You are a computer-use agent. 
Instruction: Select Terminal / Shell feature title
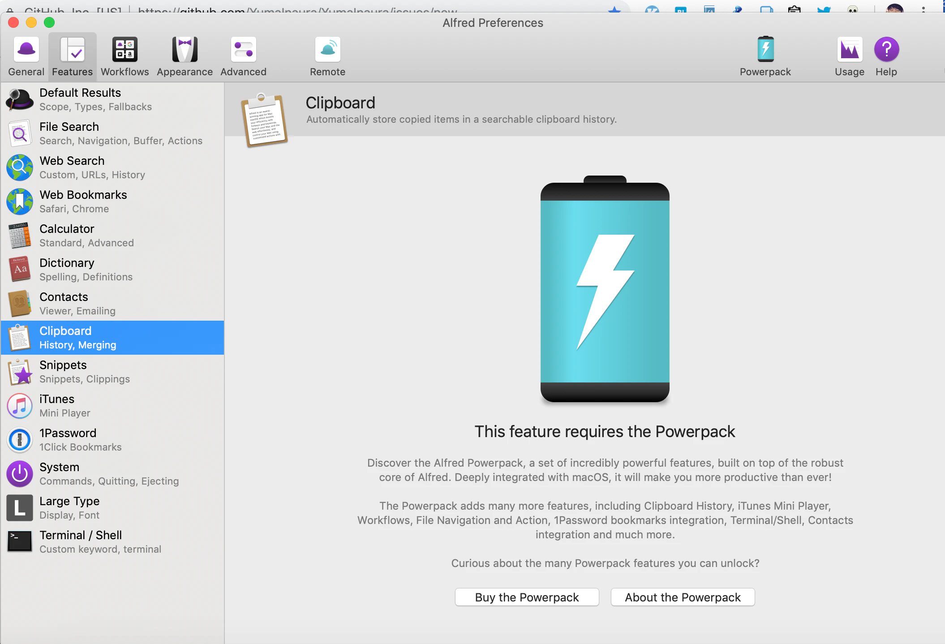tap(81, 535)
